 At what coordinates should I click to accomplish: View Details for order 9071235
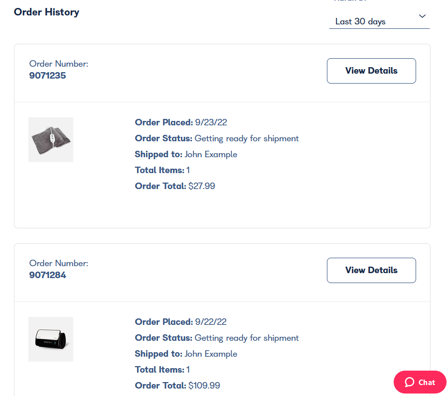371,71
